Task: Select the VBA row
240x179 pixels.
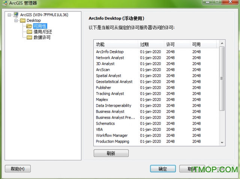Action: (156, 129)
